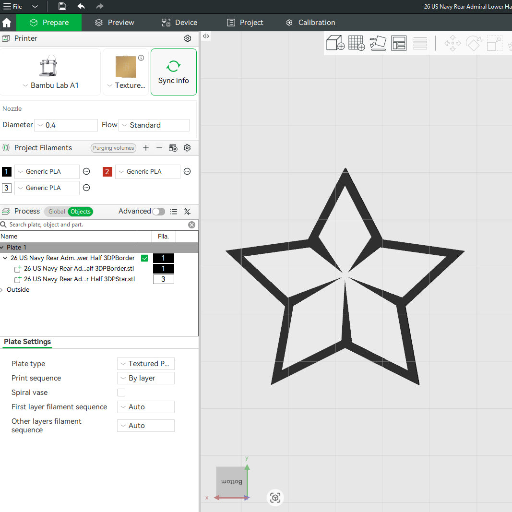Viewport: 512px width, 512px height.
Task: Open the nozzle Diameter 0.4 dropdown
Action: (66, 125)
